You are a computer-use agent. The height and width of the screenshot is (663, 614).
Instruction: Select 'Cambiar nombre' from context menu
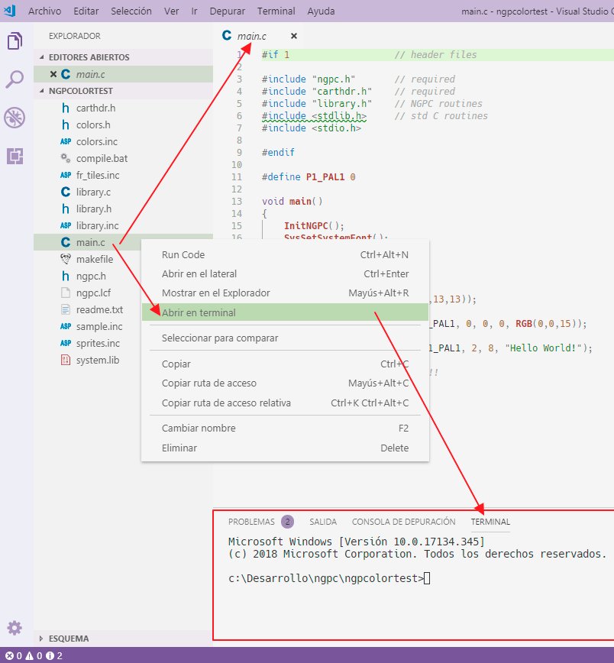[199, 428]
